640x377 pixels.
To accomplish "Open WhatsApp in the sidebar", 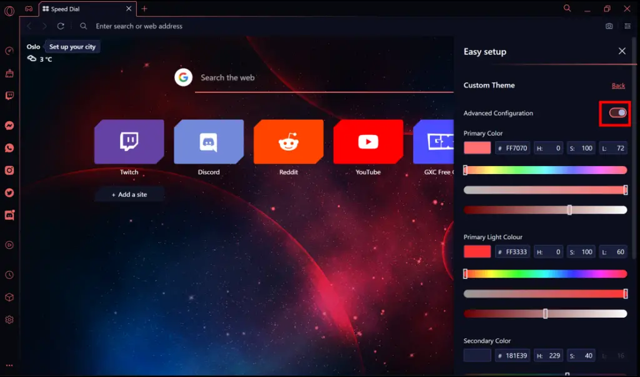I will (9, 148).
